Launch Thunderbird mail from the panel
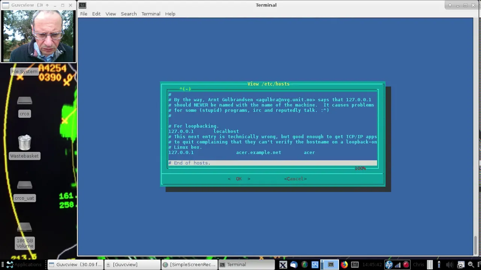481x270 pixels. pos(293,265)
